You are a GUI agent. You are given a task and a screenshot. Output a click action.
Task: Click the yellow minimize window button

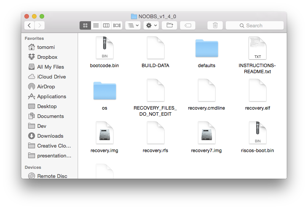tap(34, 16)
